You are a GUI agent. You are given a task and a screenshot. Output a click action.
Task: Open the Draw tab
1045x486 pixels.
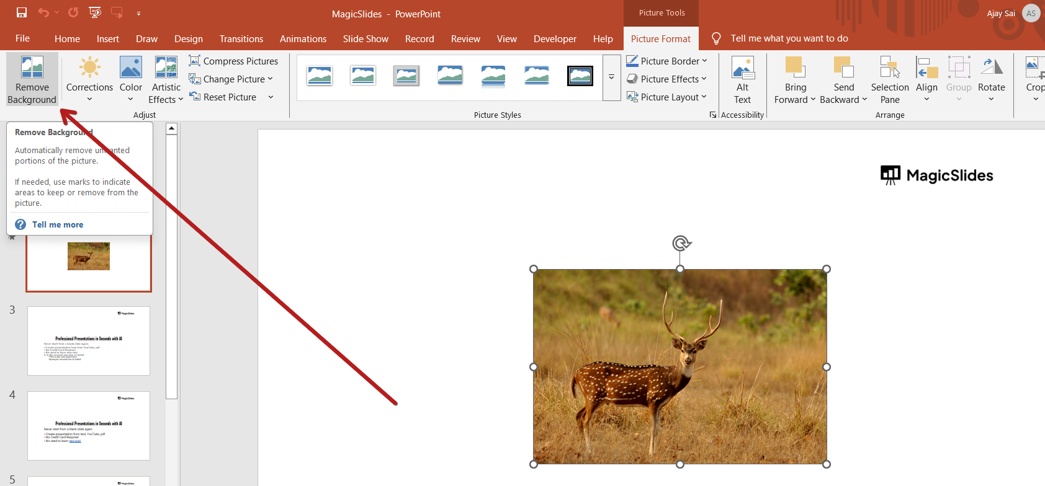(147, 38)
